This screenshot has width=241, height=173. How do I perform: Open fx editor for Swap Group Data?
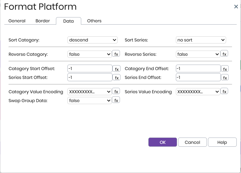(116, 100)
